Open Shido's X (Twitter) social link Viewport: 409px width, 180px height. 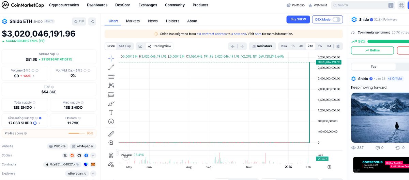65,156
